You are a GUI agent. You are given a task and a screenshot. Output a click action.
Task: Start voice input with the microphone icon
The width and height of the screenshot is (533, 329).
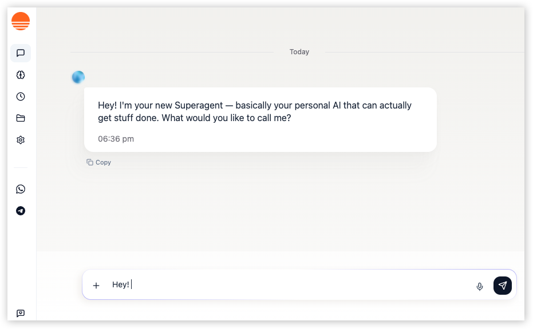point(479,287)
